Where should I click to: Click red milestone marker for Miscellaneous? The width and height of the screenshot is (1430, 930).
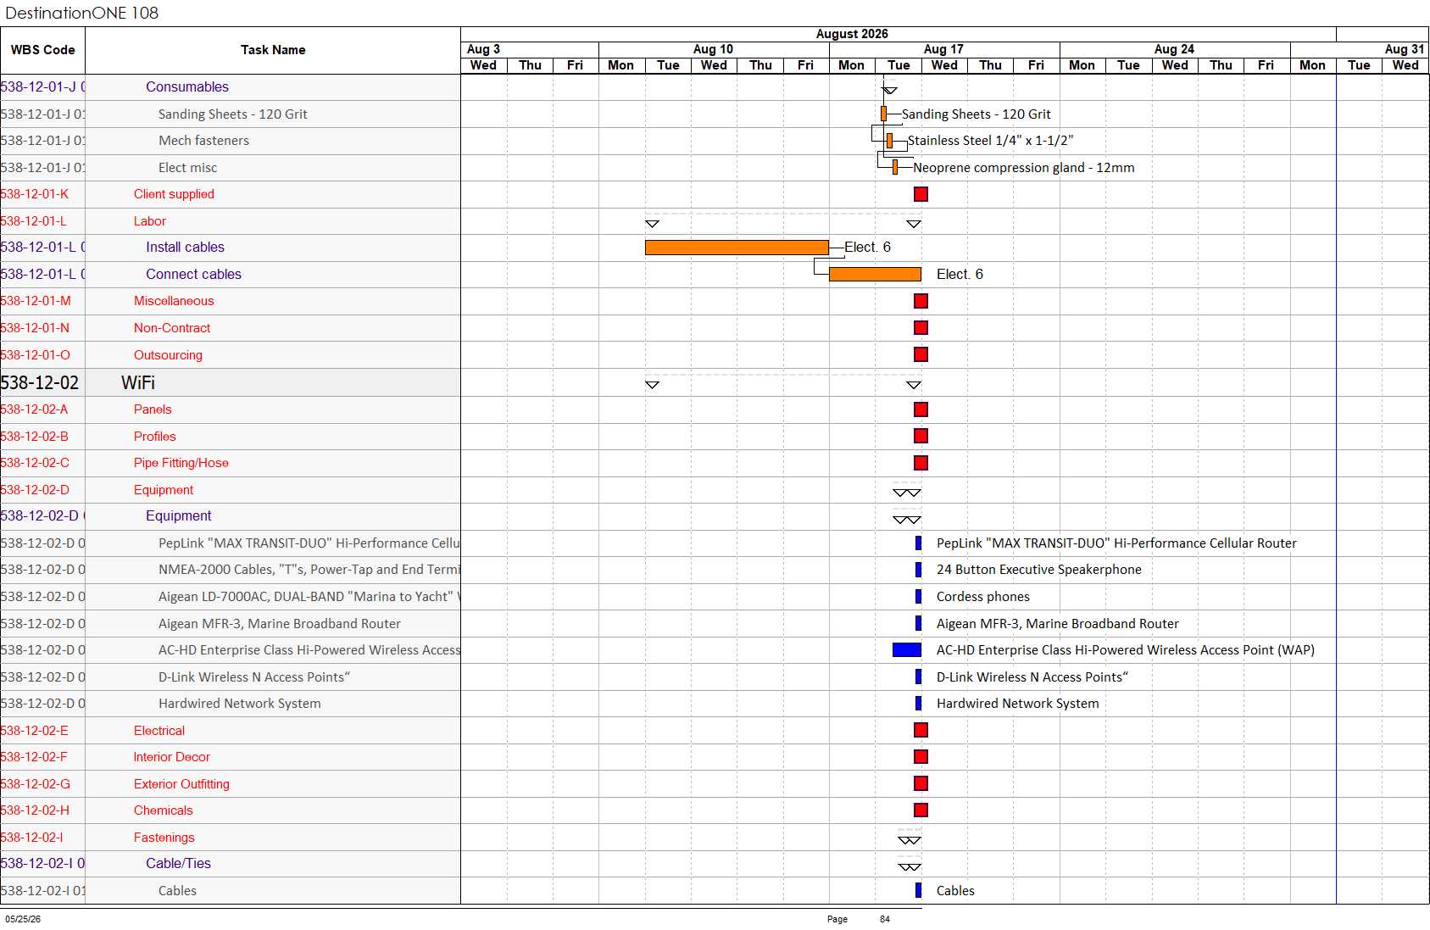[x=921, y=301]
